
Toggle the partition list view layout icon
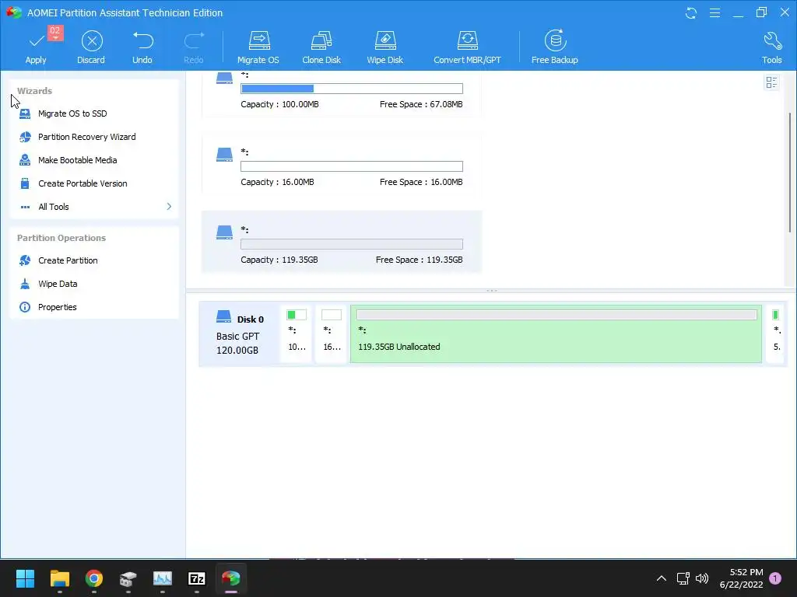[771, 82]
